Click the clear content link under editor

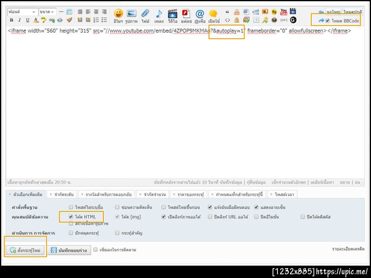[322, 182]
